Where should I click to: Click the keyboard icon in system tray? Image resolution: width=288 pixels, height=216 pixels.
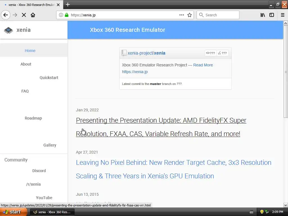tap(252, 212)
